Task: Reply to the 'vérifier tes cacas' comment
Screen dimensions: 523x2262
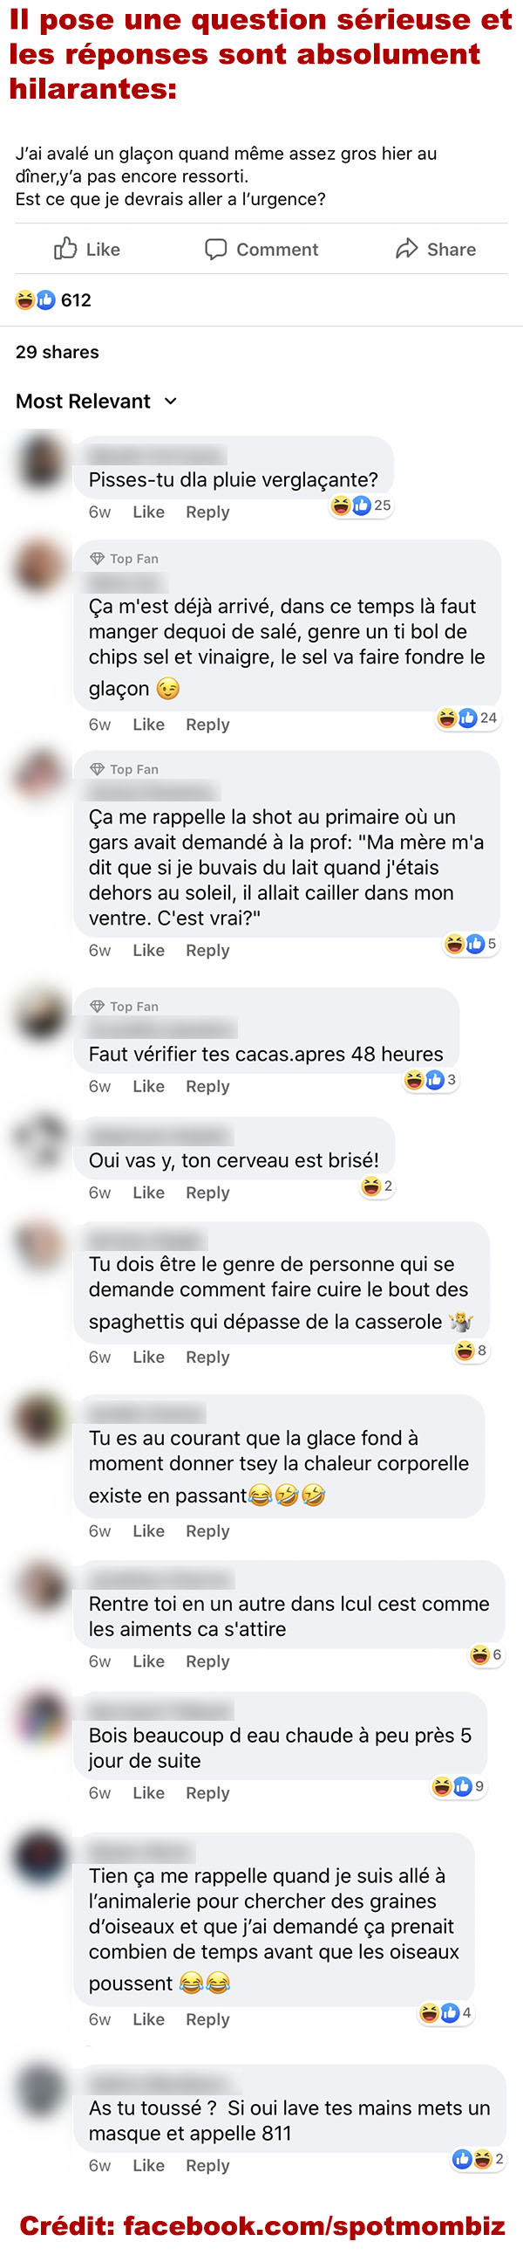Action: pyautogui.click(x=207, y=1086)
